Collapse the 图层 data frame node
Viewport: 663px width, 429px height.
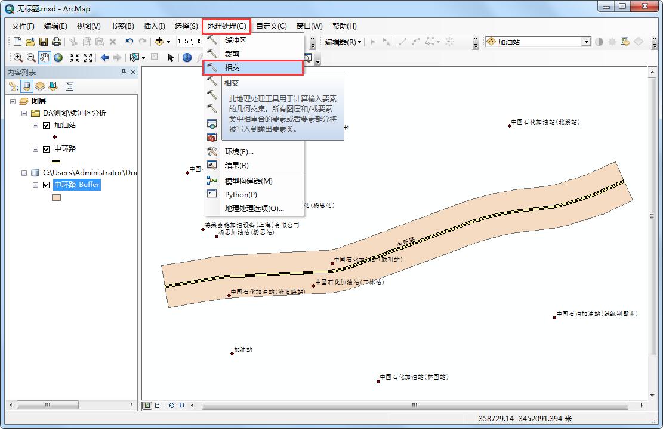click(x=13, y=101)
